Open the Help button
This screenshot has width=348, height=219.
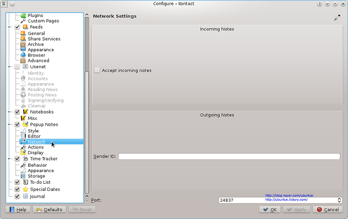pyautogui.click(x=18, y=210)
